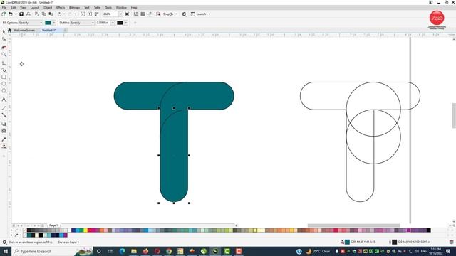Open the Object menu
The width and height of the screenshot is (456, 256).
[x=48, y=8]
